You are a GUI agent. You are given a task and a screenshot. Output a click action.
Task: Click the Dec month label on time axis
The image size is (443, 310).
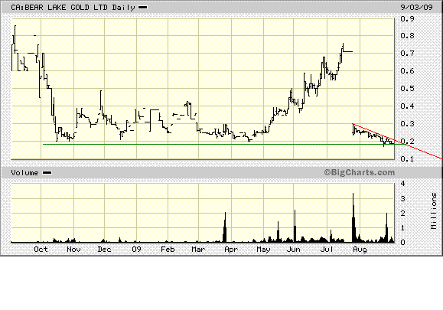[105, 250]
